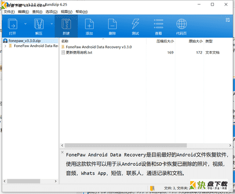The image size is (235, 194).
Task: Click the grid layout icon in the toolbar corner
Action: pyautogui.click(x=228, y=20)
